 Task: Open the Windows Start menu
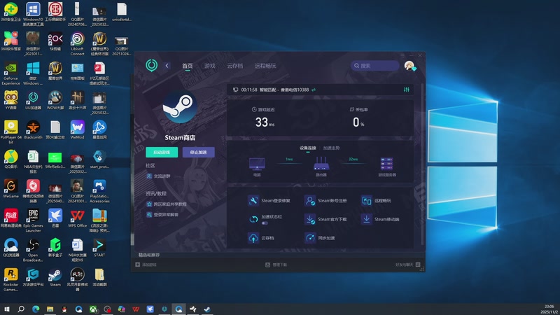(x=6, y=309)
